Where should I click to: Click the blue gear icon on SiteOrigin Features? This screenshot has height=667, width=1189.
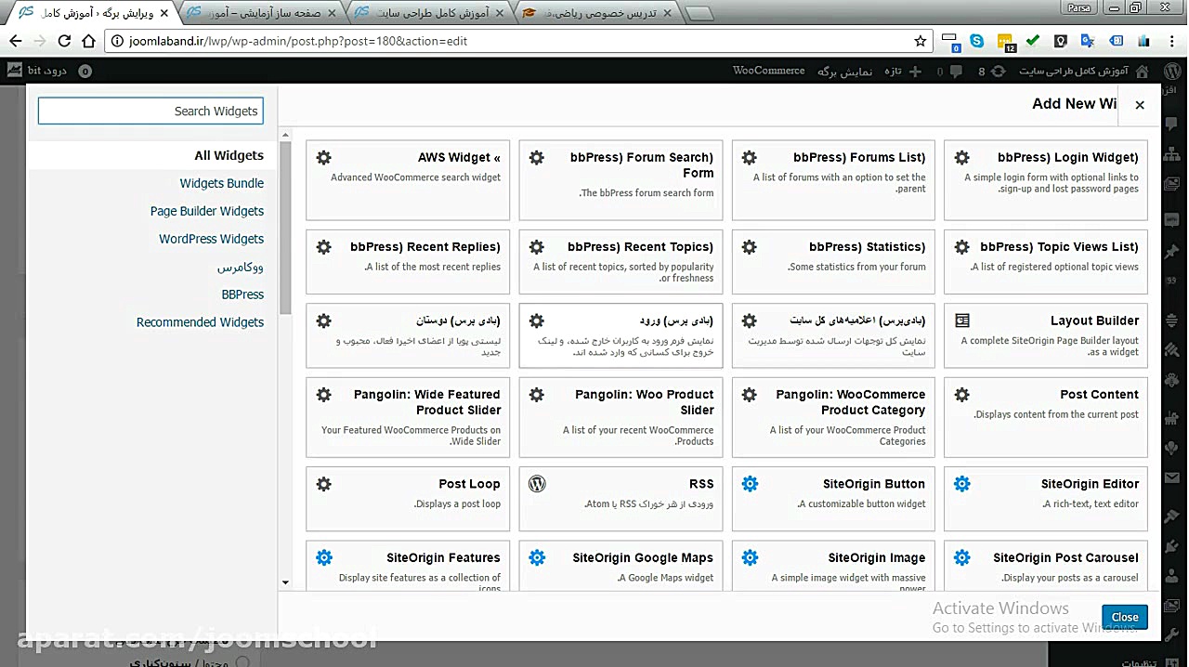pyautogui.click(x=323, y=558)
